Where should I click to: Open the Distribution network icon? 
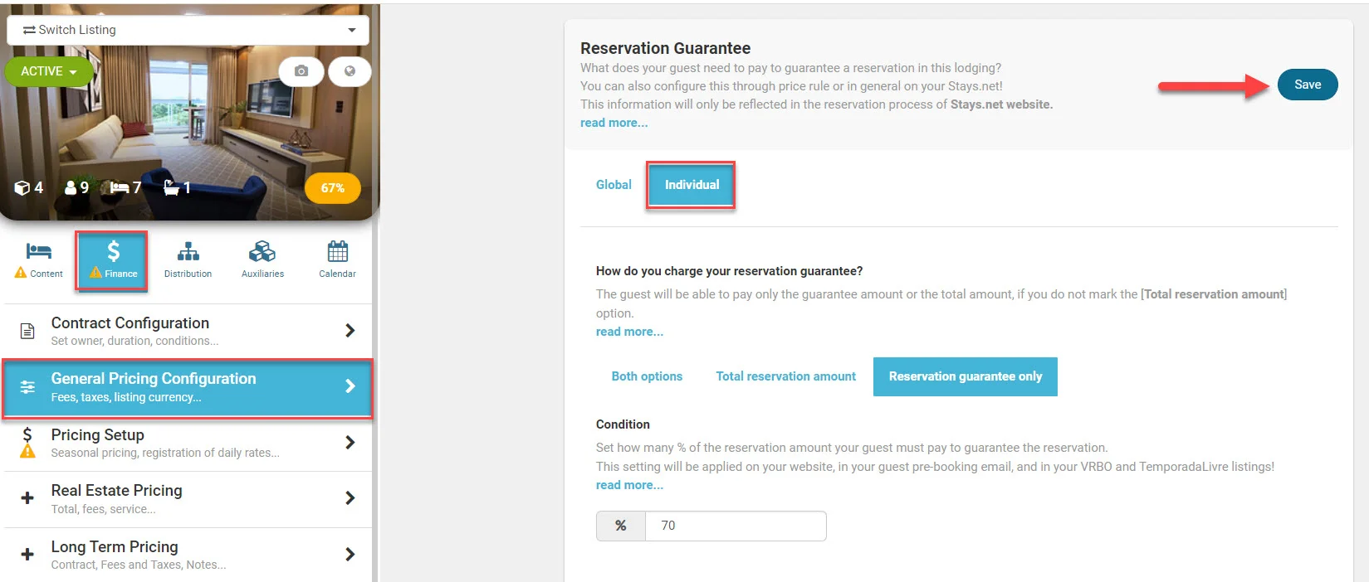188,252
